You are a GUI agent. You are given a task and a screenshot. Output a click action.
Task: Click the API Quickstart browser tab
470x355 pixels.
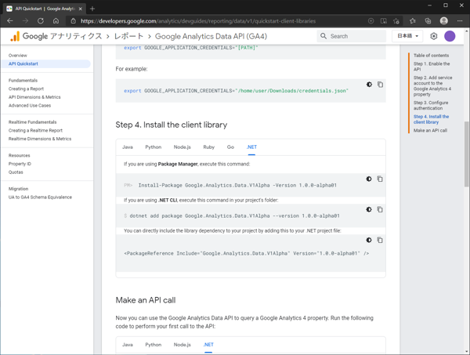click(x=45, y=9)
